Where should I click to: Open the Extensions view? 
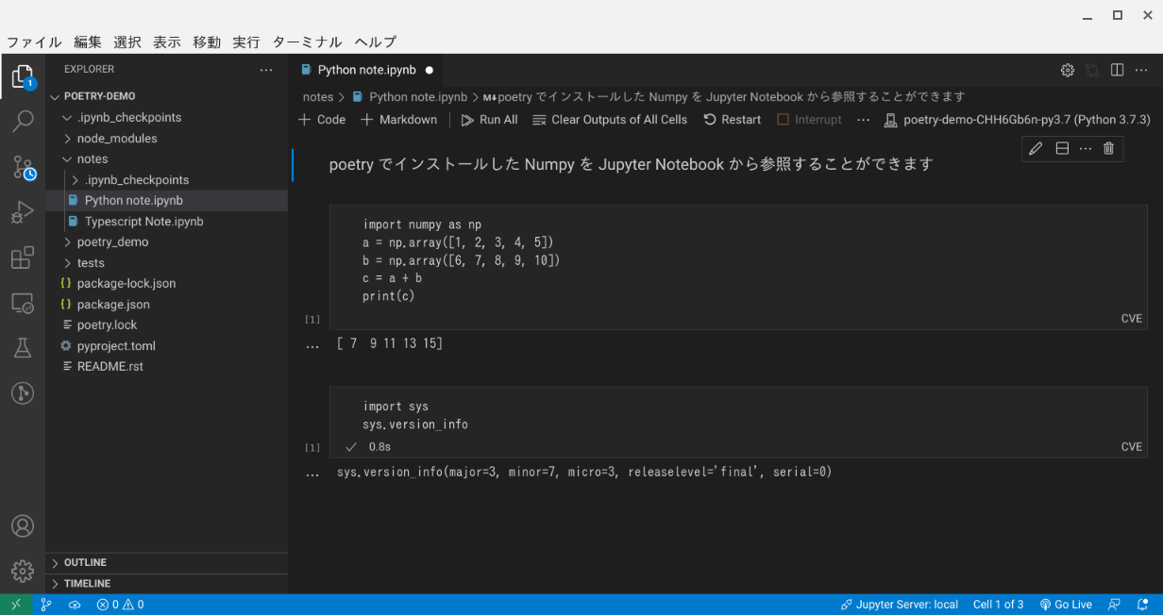point(22,257)
